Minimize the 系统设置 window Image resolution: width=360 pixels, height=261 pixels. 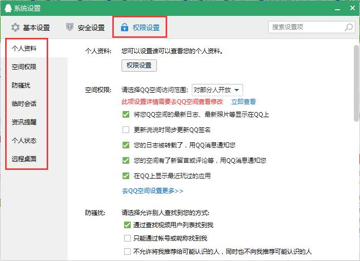click(x=337, y=9)
